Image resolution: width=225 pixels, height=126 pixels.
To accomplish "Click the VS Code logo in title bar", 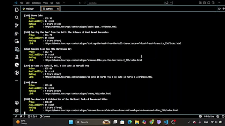I will [16, 3].
